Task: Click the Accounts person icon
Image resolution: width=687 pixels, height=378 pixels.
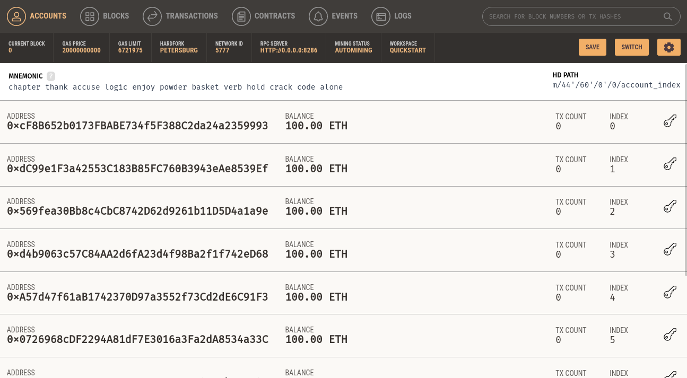Action: [x=16, y=16]
